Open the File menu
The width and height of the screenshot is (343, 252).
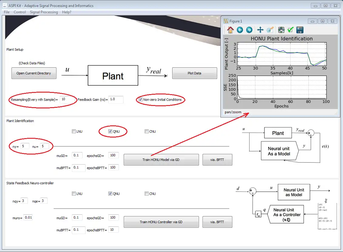(7, 12)
